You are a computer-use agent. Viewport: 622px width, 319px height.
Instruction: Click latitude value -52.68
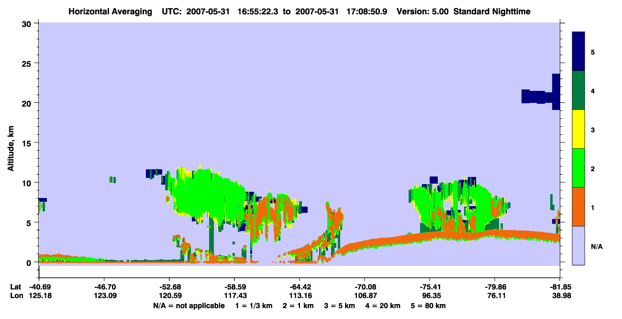(x=170, y=287)
